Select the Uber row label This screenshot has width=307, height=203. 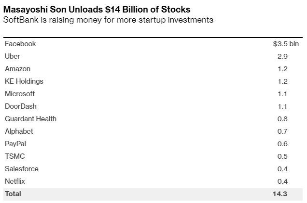pos(13,56)
